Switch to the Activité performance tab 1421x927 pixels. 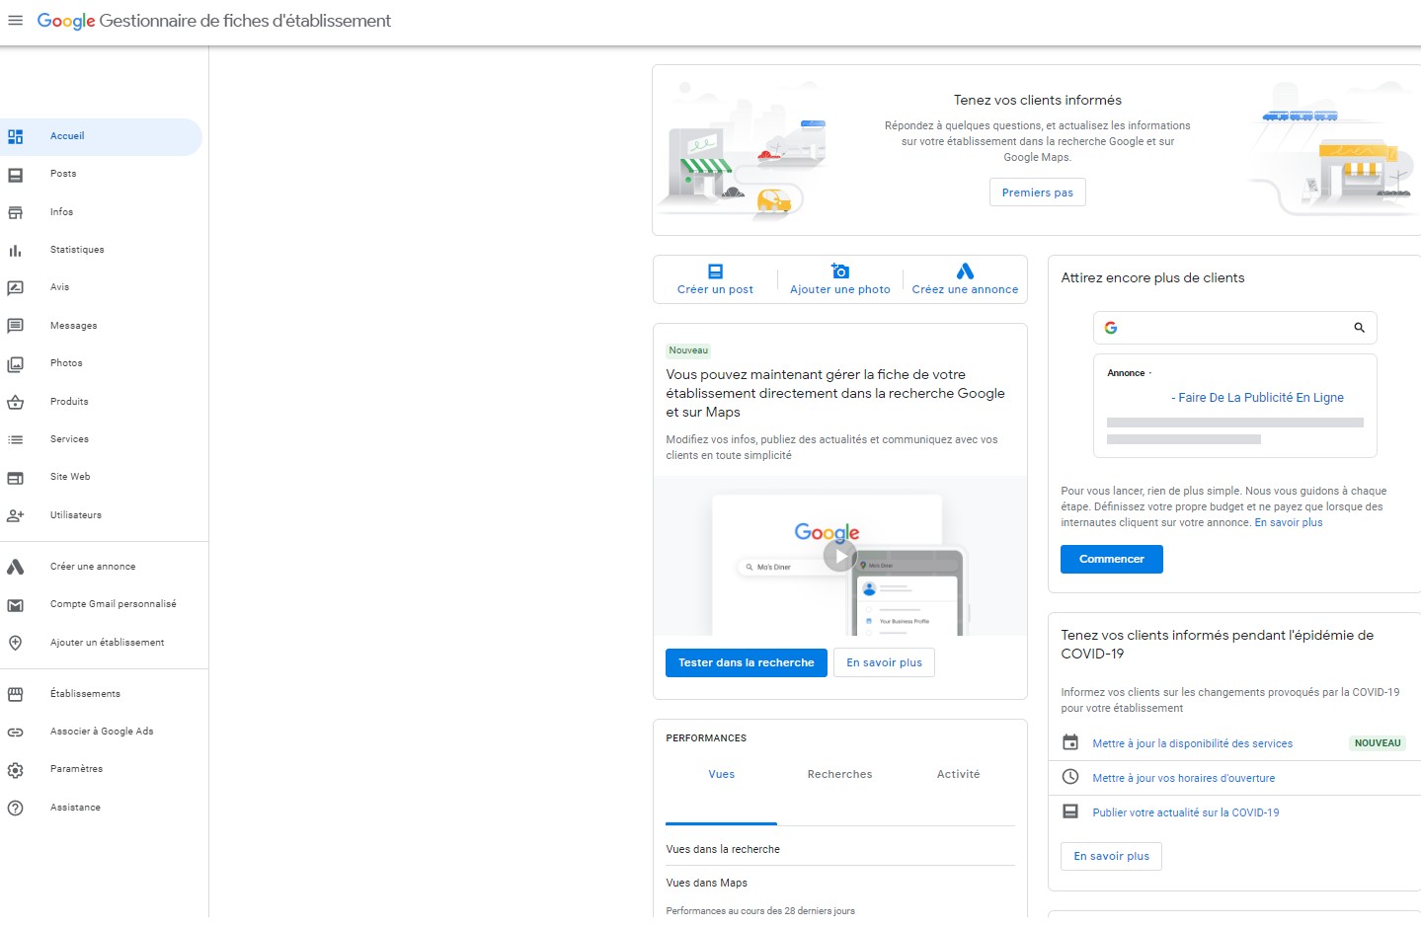[x=958, y=775]
